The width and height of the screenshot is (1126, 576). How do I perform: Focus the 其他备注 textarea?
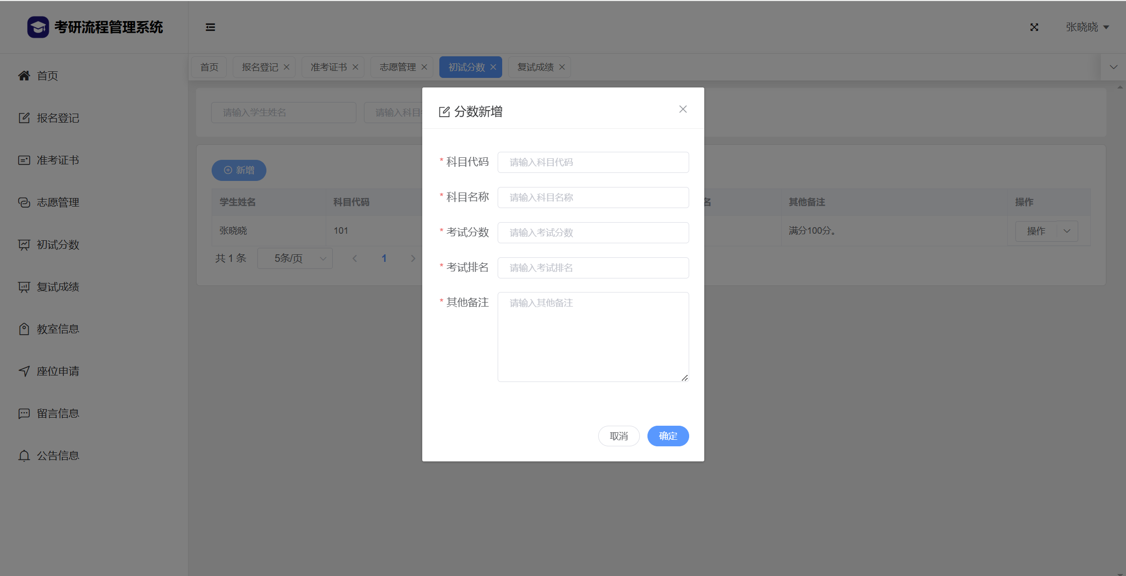[593, 337]
